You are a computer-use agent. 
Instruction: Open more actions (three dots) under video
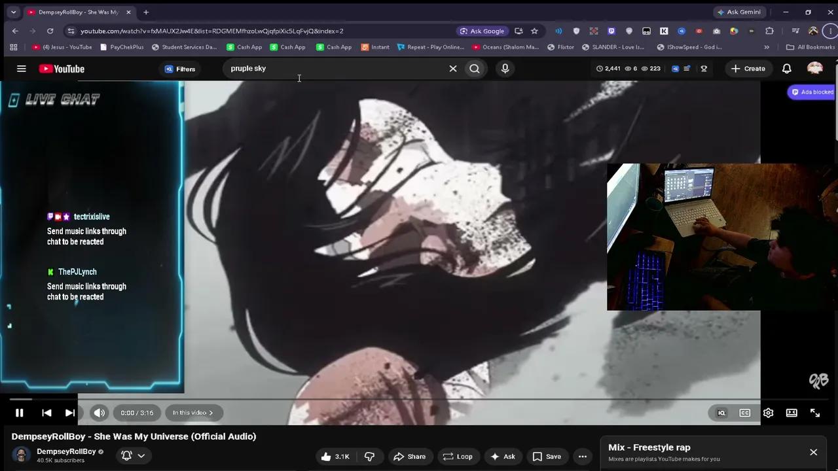(582, 457)
